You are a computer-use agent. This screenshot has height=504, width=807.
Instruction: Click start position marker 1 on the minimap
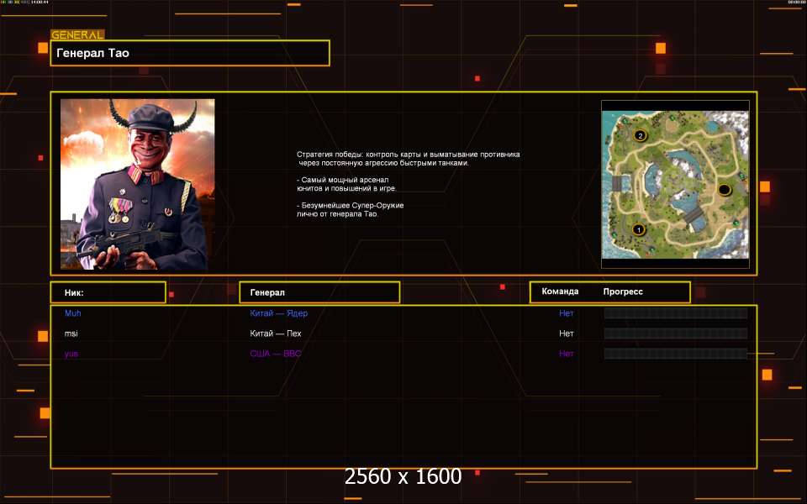click(637, 229)
